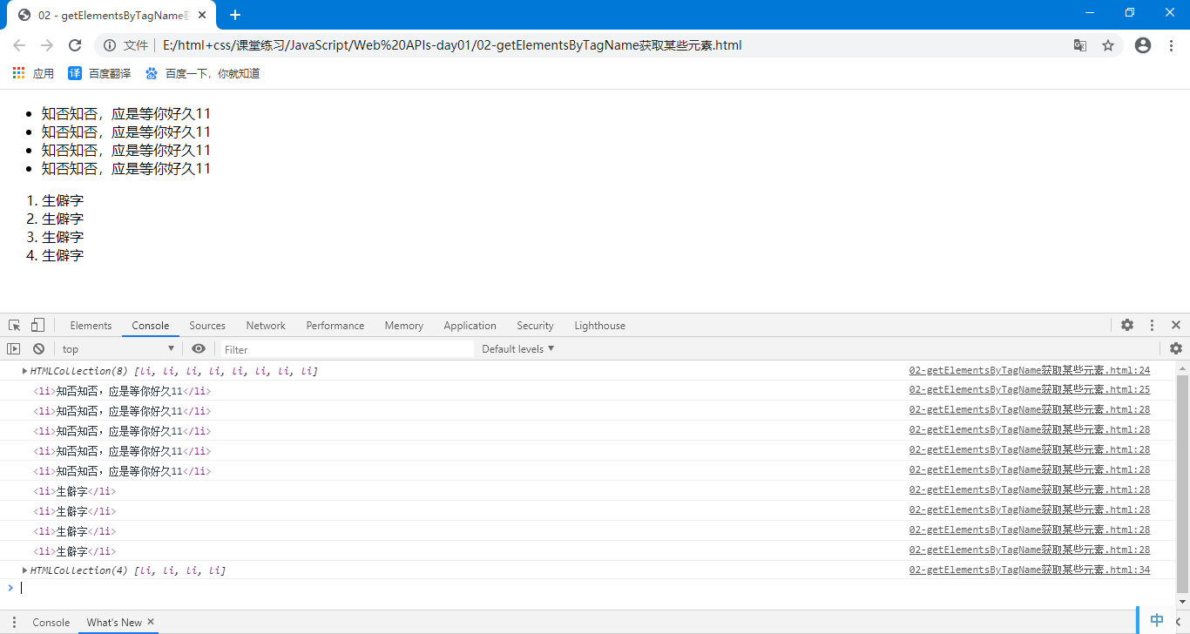Switch to the Memory panel

pyautogui.click(x=404, y=326)
